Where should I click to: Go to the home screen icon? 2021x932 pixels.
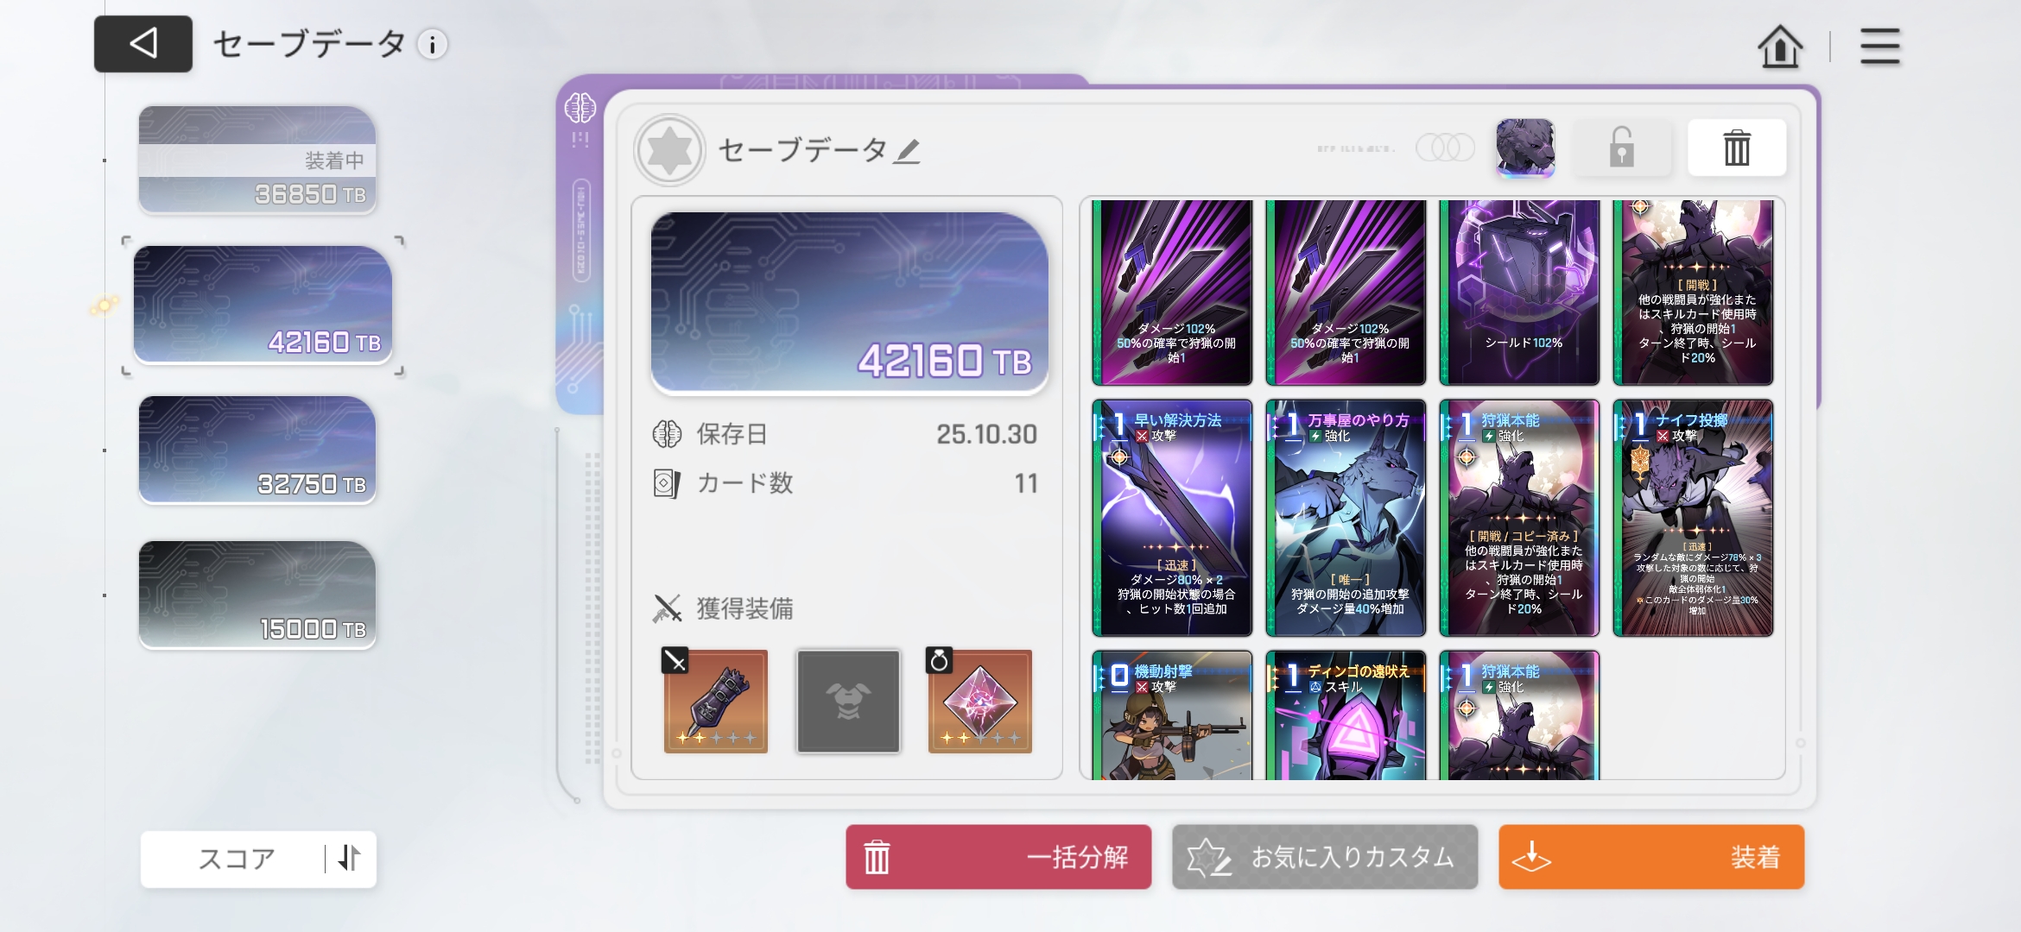[x=1780, y=46]
